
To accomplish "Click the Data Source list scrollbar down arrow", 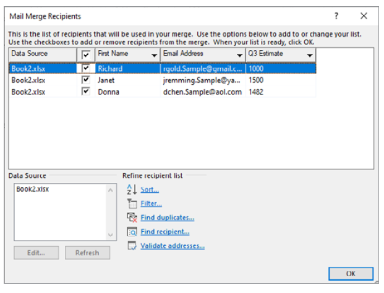I will click(x=111, y=235).
